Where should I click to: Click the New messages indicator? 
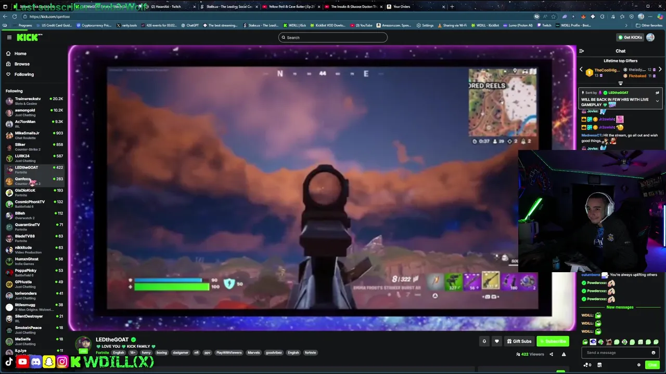tap(620, 307)
